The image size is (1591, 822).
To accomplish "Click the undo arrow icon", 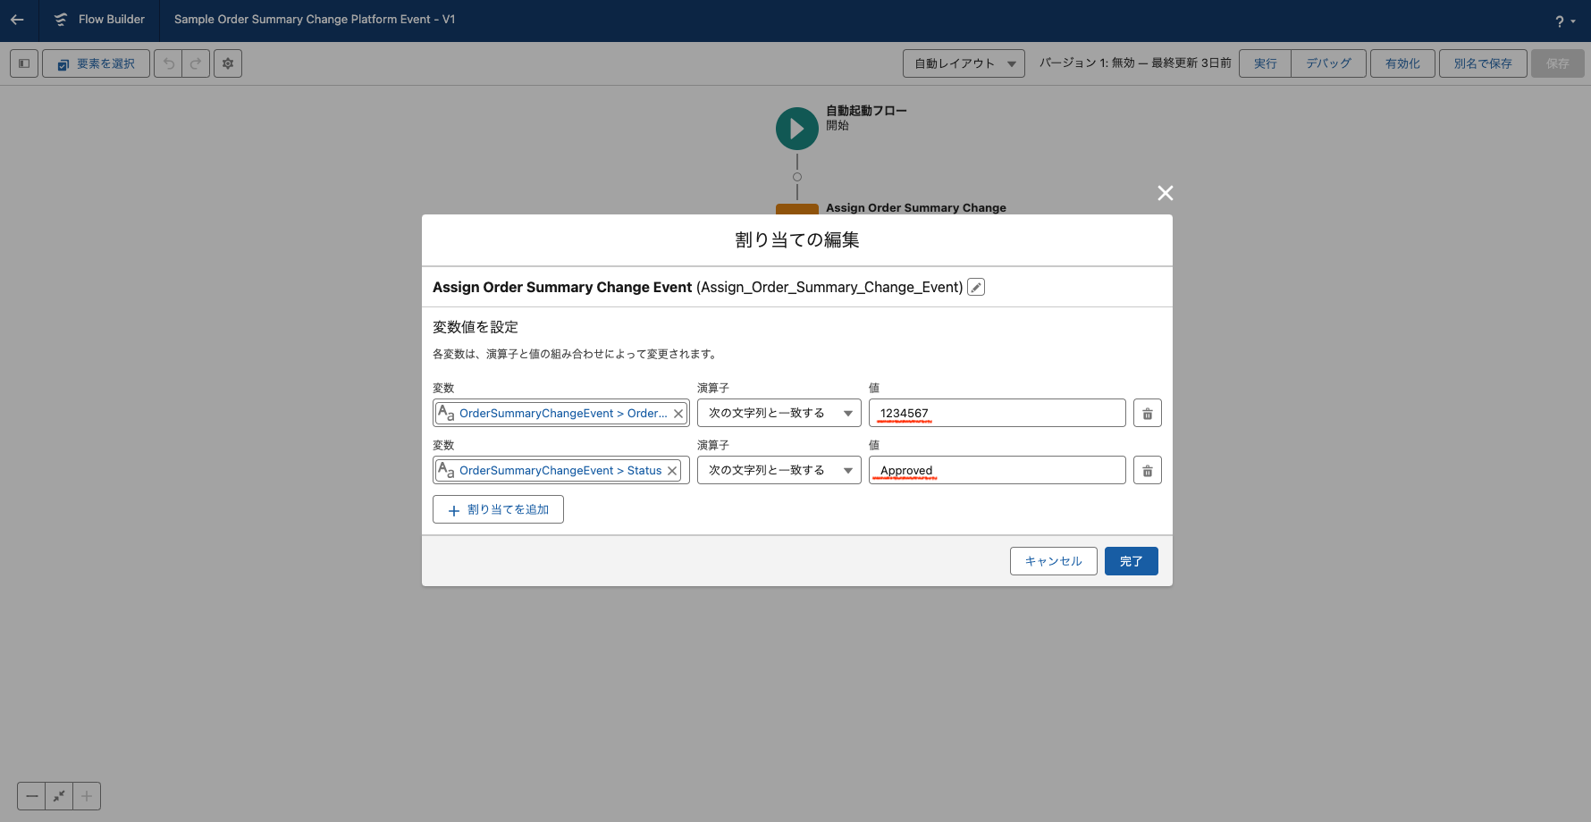I will (168, 63).
